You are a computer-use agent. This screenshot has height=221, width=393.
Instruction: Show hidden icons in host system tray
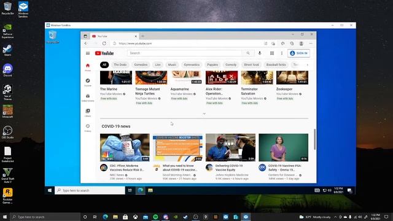335,217
